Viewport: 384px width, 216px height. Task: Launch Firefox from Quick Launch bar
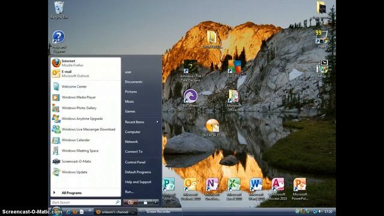(x=75, y=212)
